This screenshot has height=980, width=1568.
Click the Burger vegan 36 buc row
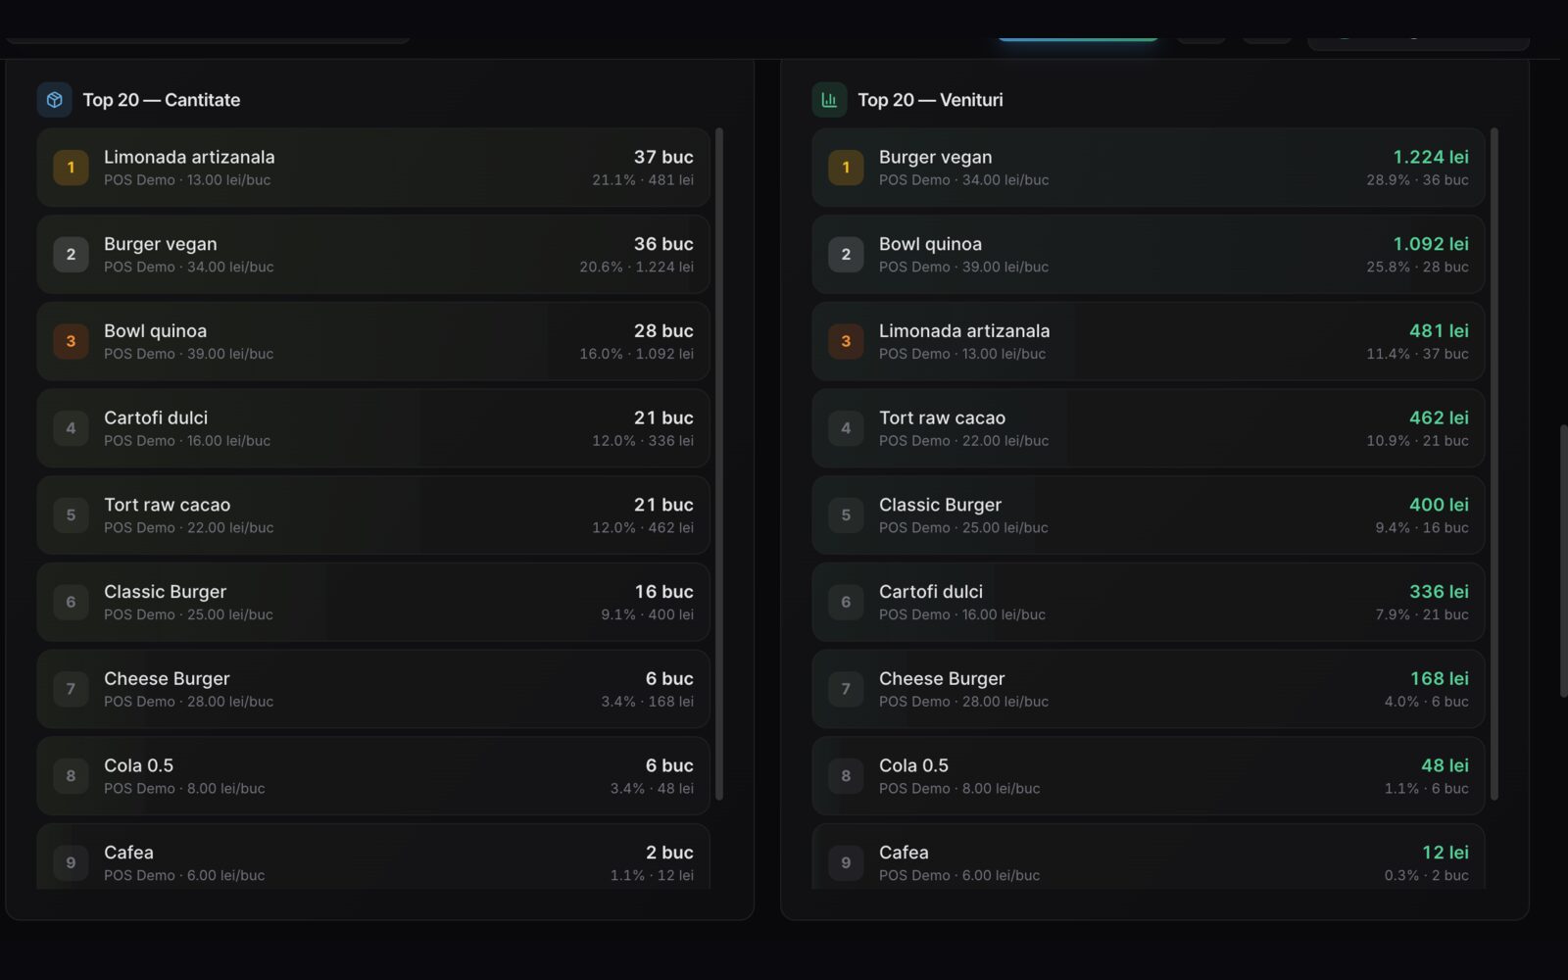(x=373, y=255)
